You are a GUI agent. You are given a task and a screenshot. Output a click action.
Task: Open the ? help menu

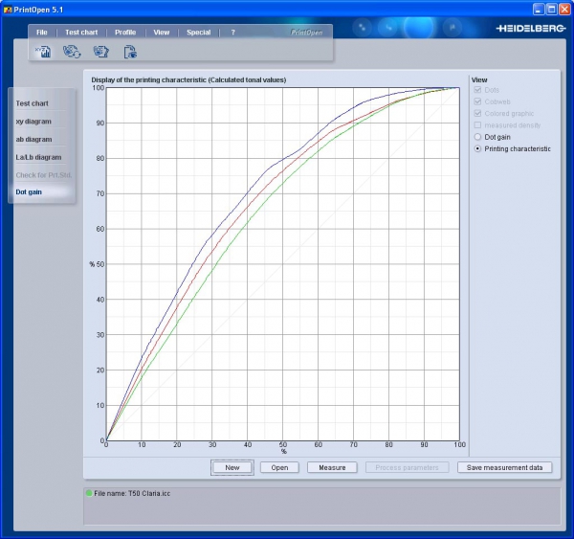click(x=232, y=33)
